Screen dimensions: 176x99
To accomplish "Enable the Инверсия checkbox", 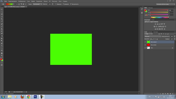I will (x=56, y=4).
